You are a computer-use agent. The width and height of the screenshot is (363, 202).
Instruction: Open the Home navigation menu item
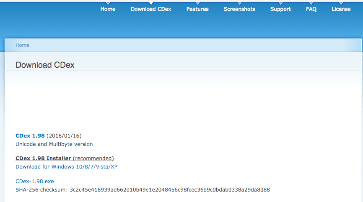[108, 9]
